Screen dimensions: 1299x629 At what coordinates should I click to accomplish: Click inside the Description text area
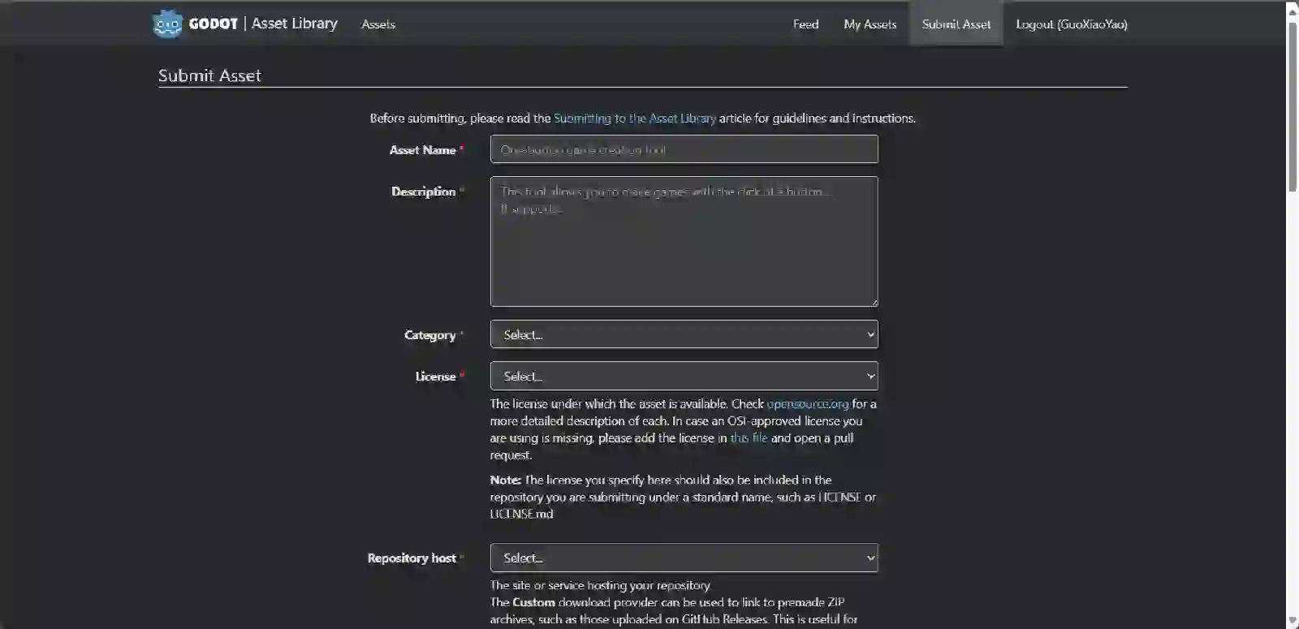[x=684, y=241]
